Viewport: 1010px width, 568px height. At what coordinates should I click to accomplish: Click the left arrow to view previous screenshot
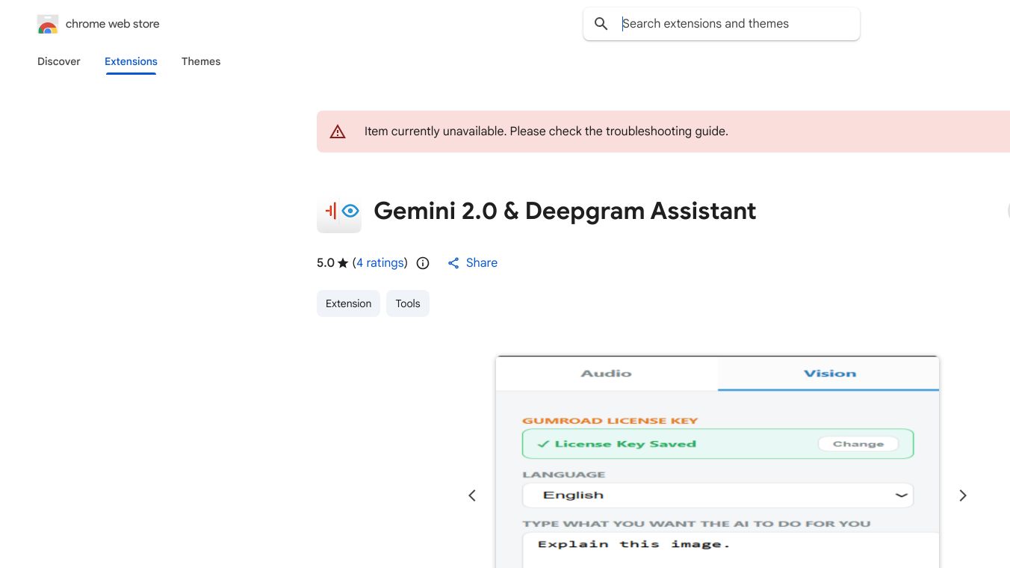[x=471, y=495]
